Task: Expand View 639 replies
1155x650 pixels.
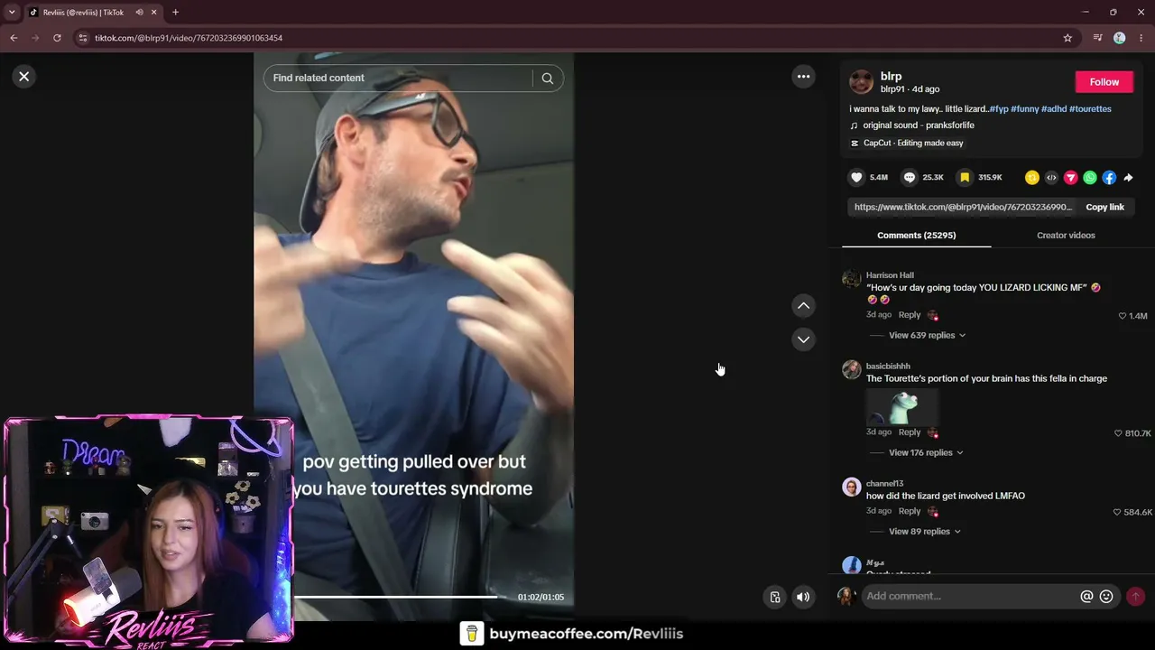Action: click(927, 335)
